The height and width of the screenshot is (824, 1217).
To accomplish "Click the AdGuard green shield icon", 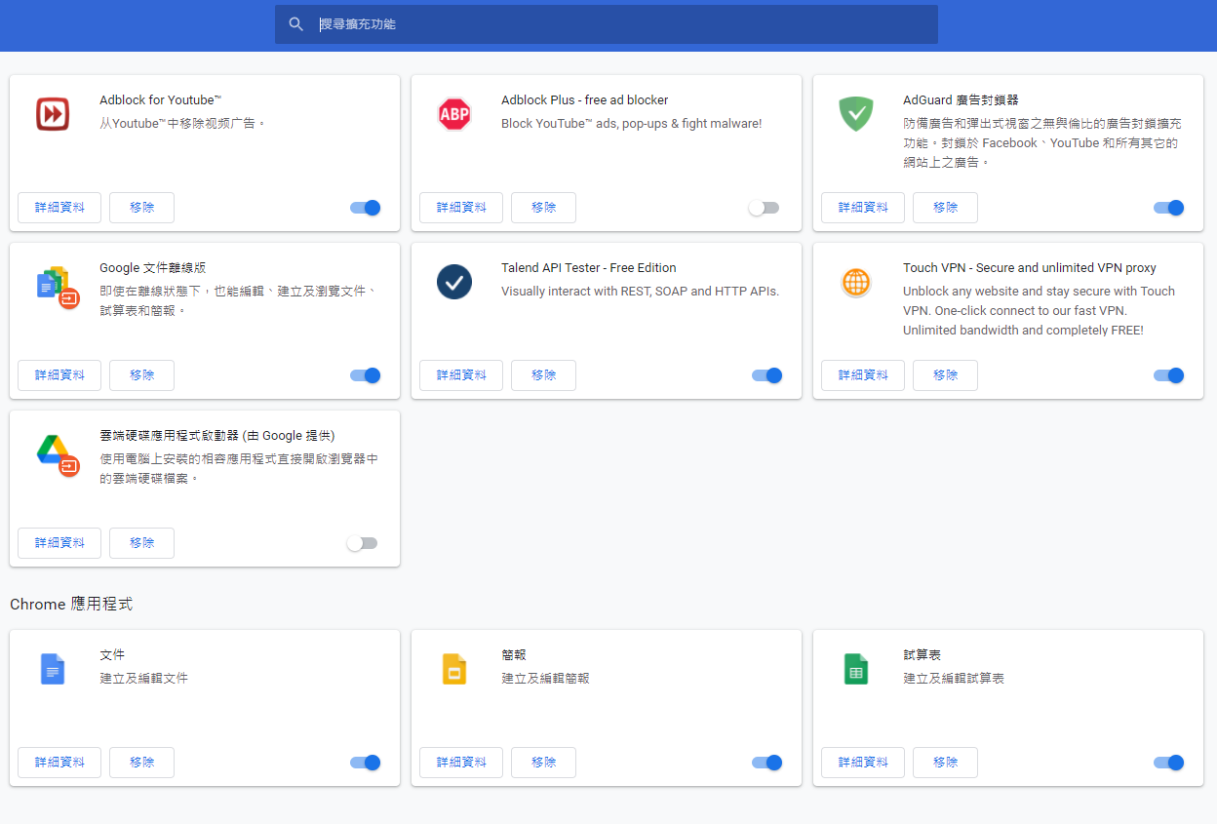I will tap(856, 114).
